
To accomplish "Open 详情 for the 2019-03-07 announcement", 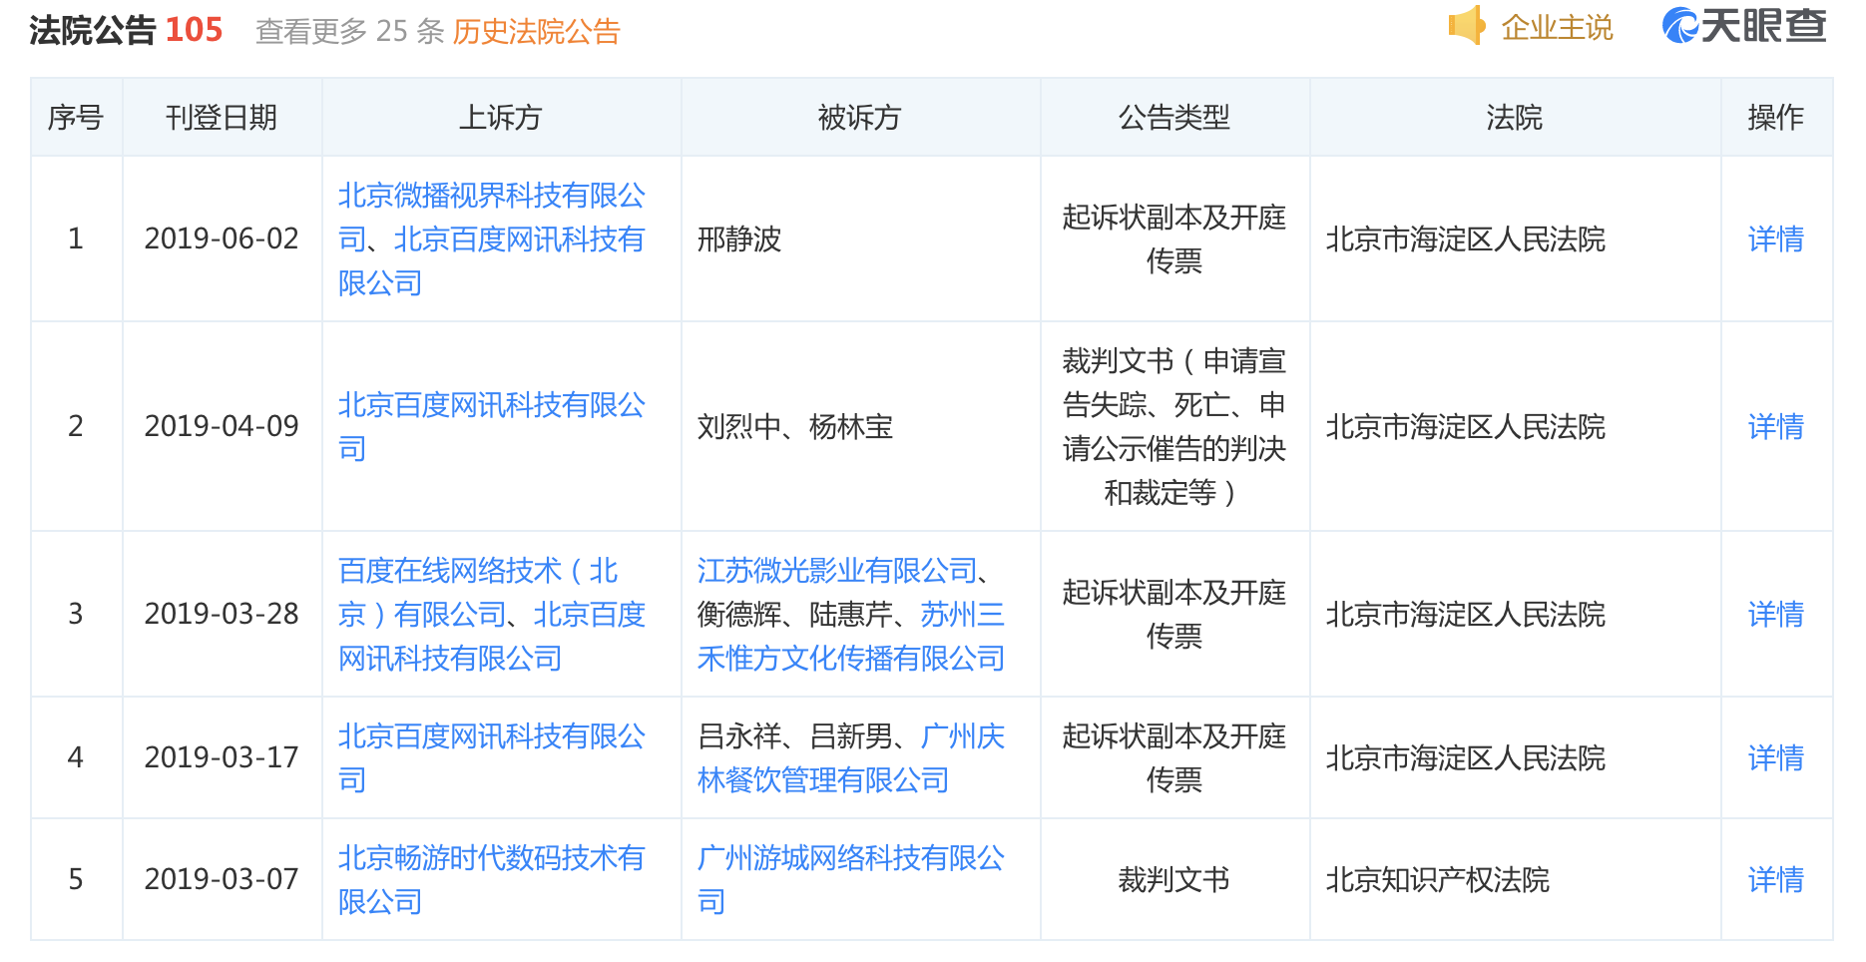I will tap(1776, 880).
